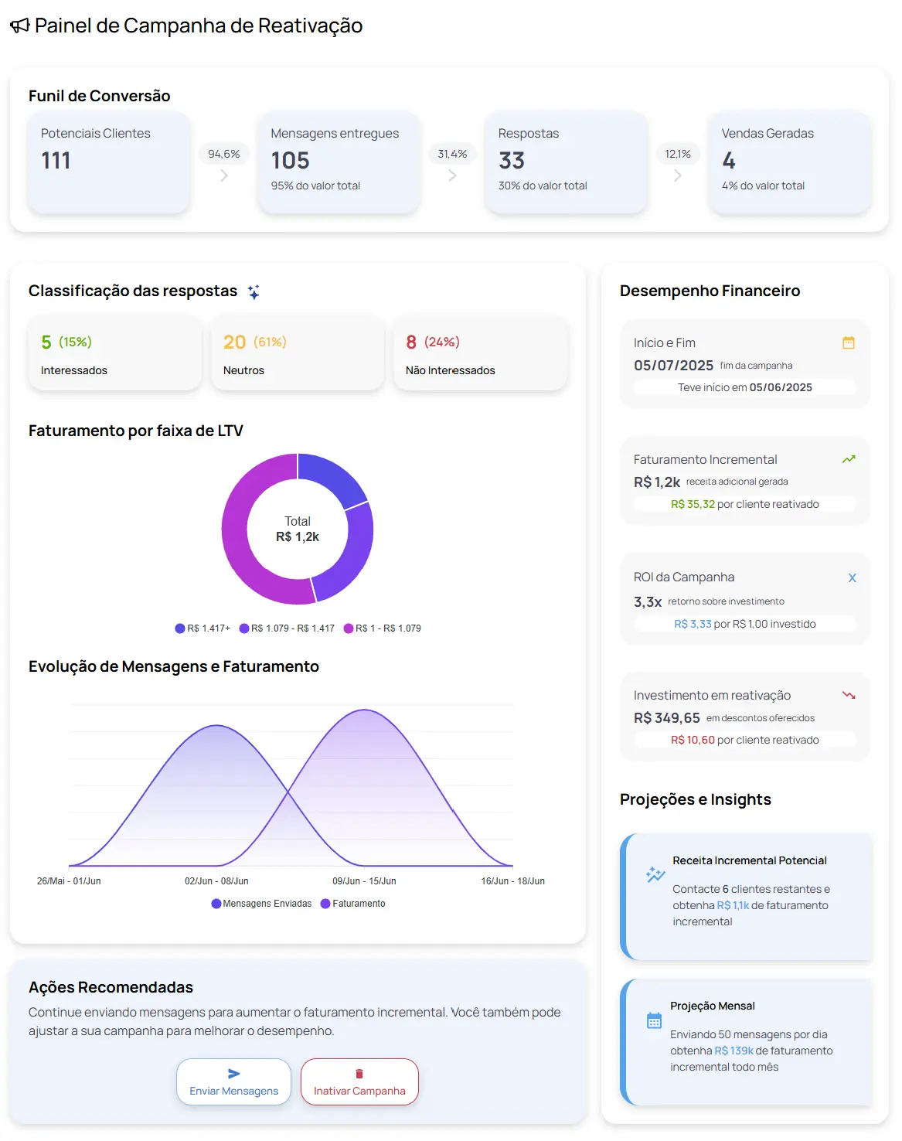
Task: Toggle the Mensagens Enviadas series in the legend
Action: (x=264, y=903)
